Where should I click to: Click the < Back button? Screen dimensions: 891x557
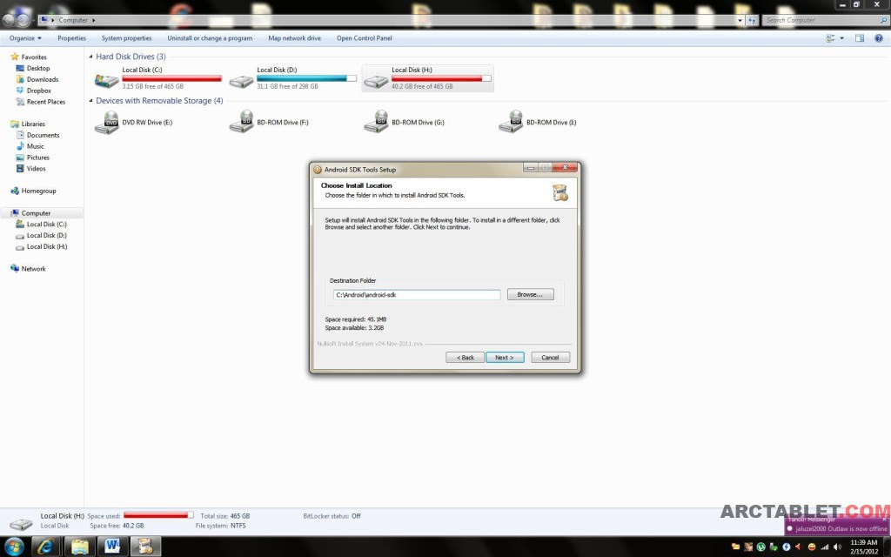coord(466,358)
